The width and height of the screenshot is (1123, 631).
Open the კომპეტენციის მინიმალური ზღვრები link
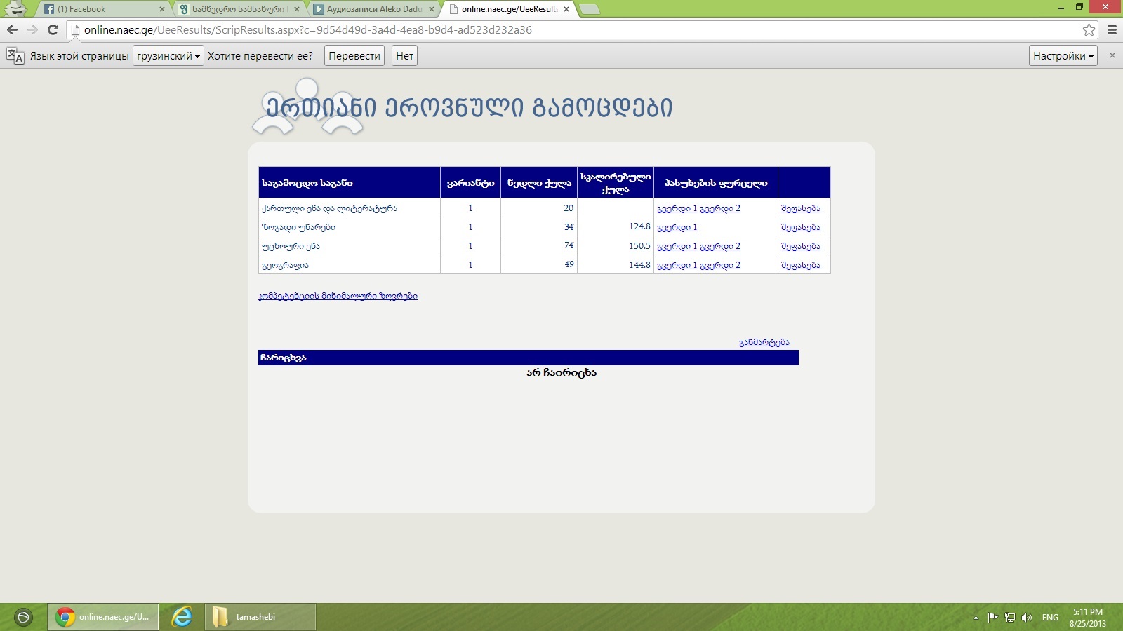pyautogui.click(x=338, y=296)
